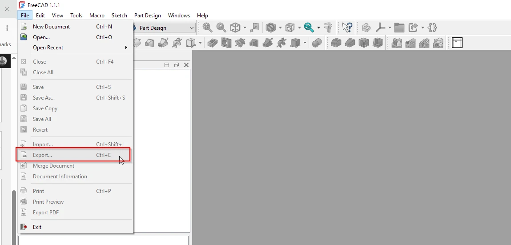Expand the Additive Primitive dropdown arrow
Screen dimensions: 511x245
(200, 43)
